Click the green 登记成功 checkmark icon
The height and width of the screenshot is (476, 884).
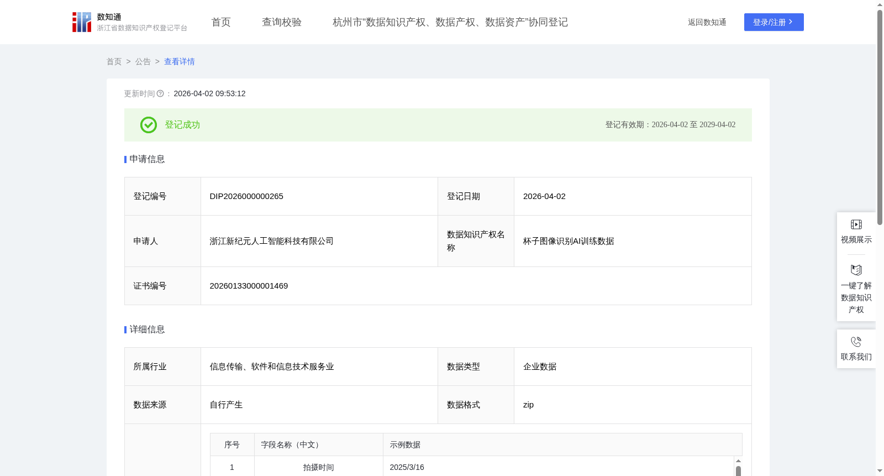click(149, 125)
